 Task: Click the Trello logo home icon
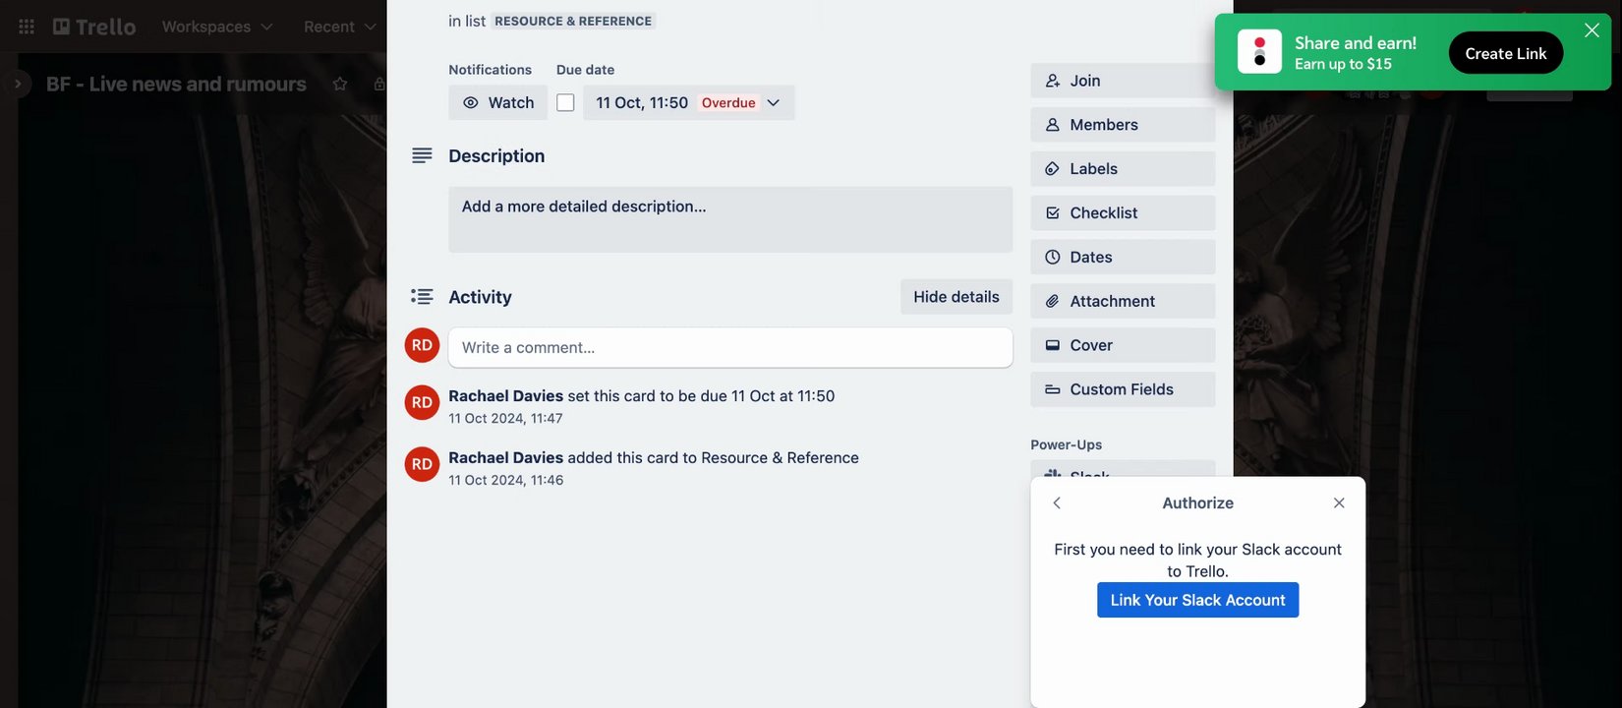click(x=94, y=27)
